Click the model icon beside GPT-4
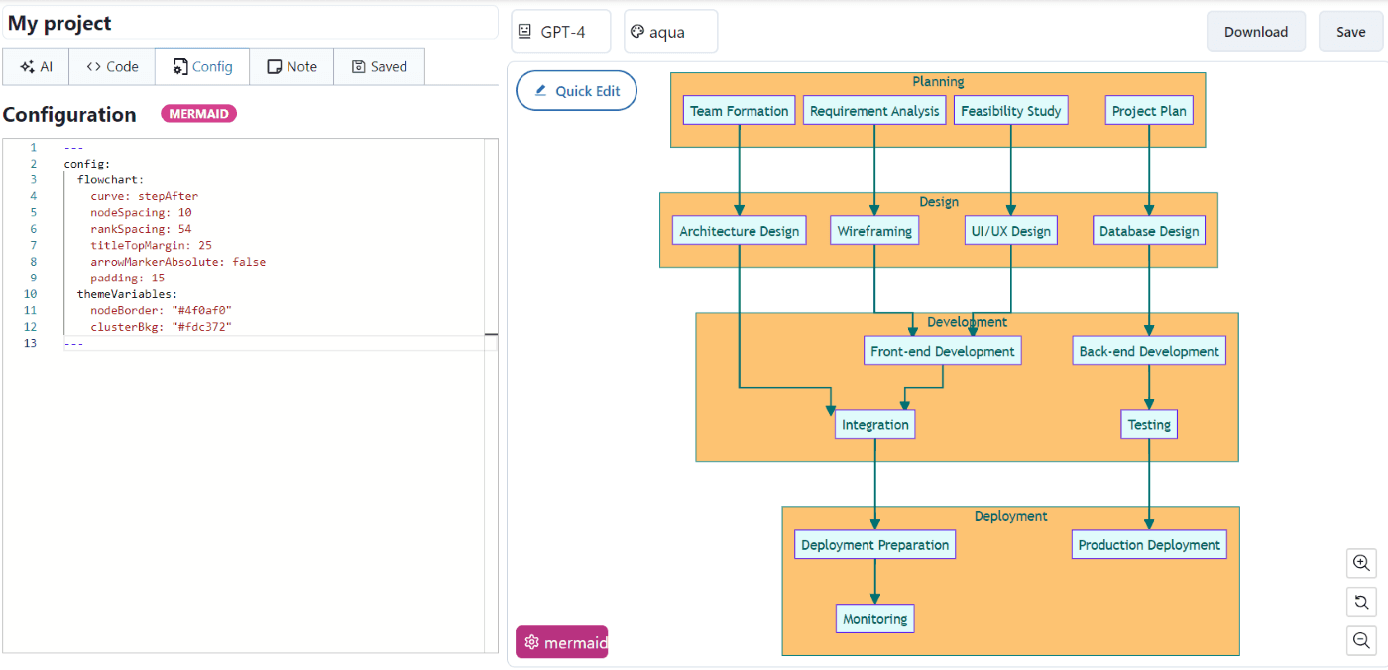 (524, 31)
